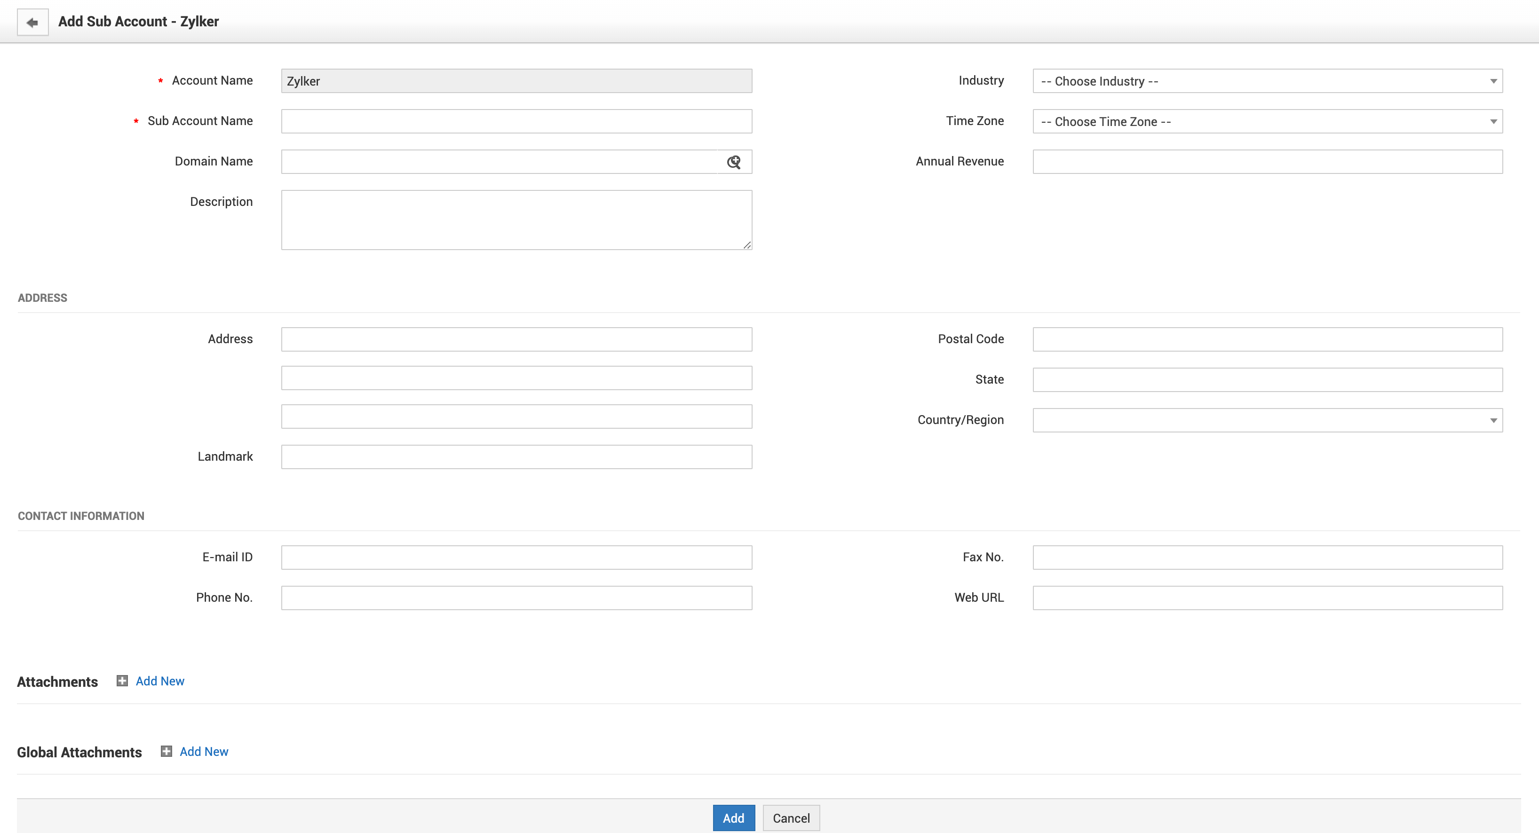The height and width of the screenshot is (833, 1539).
Task: Click the Web URL input
Action: click(x=1267, y=598)
